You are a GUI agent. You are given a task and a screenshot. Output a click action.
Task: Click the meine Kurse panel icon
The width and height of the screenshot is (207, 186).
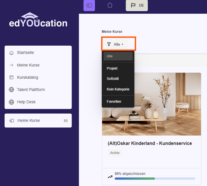[12, 121]
